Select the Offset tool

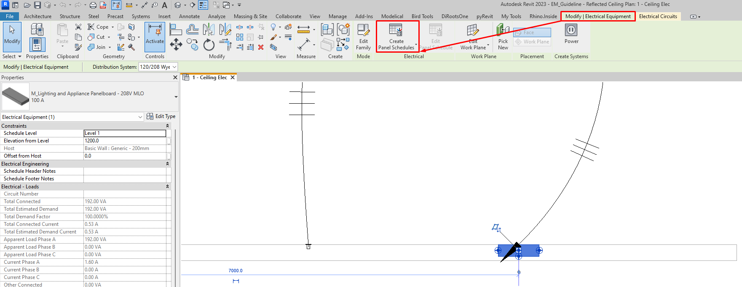coord(193,30)
